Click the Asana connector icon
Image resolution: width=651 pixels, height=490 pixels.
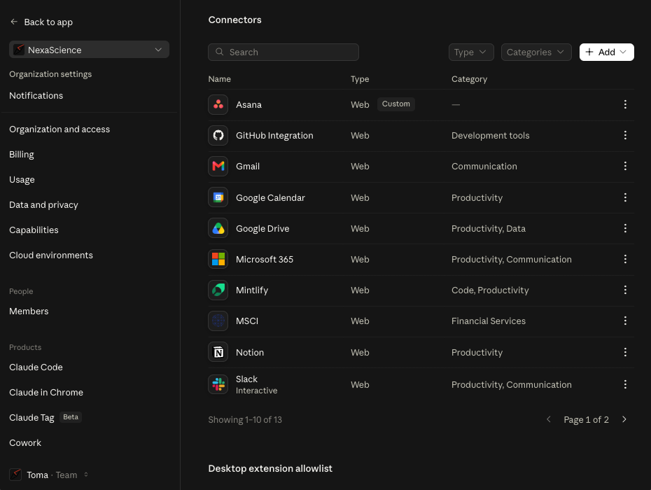pos(218,104)
